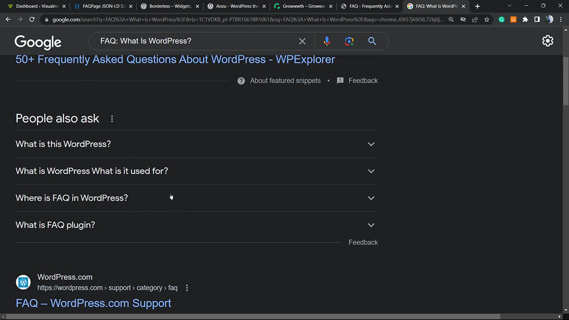Submit search with magnifier icon

click(372, 41)
